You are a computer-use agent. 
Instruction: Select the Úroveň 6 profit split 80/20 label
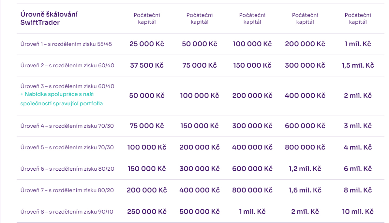point(67,169)
